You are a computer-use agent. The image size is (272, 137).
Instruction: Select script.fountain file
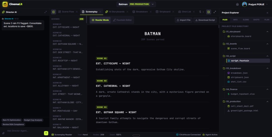[248, 61]
